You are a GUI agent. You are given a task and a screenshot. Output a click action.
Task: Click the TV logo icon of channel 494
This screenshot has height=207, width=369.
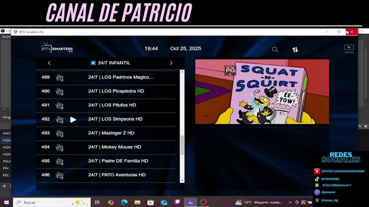pos(59,147)
